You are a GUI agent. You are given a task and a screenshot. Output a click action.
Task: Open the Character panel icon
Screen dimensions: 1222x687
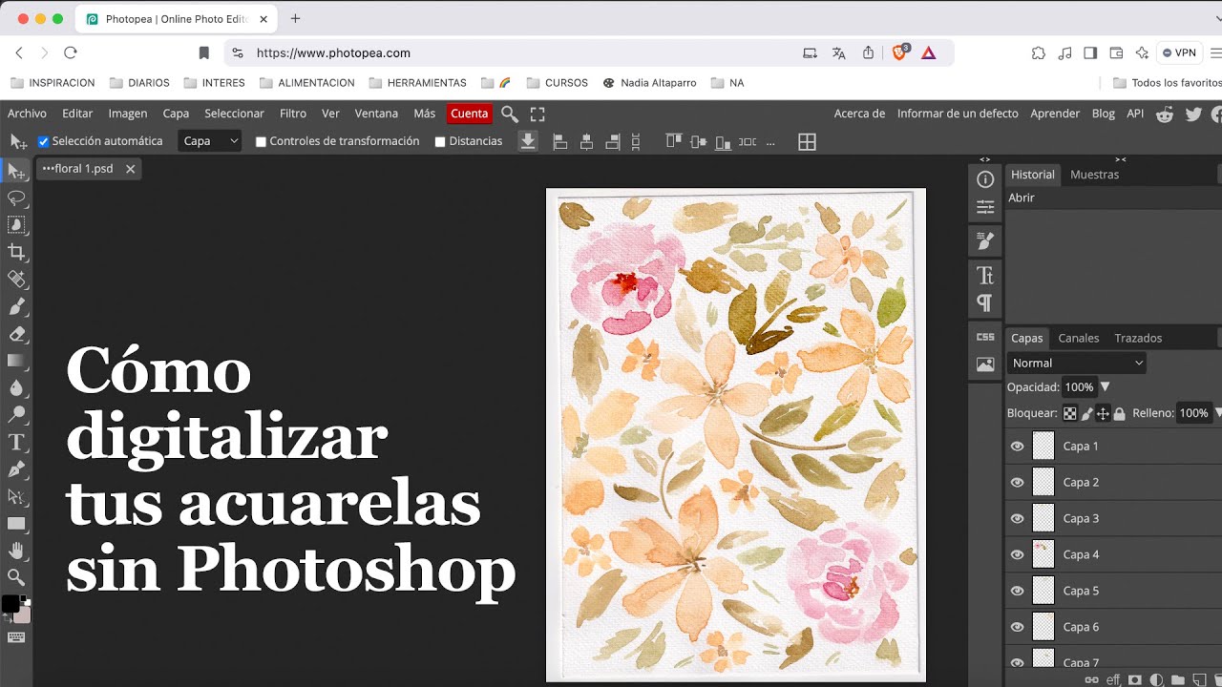coord(985,276)
